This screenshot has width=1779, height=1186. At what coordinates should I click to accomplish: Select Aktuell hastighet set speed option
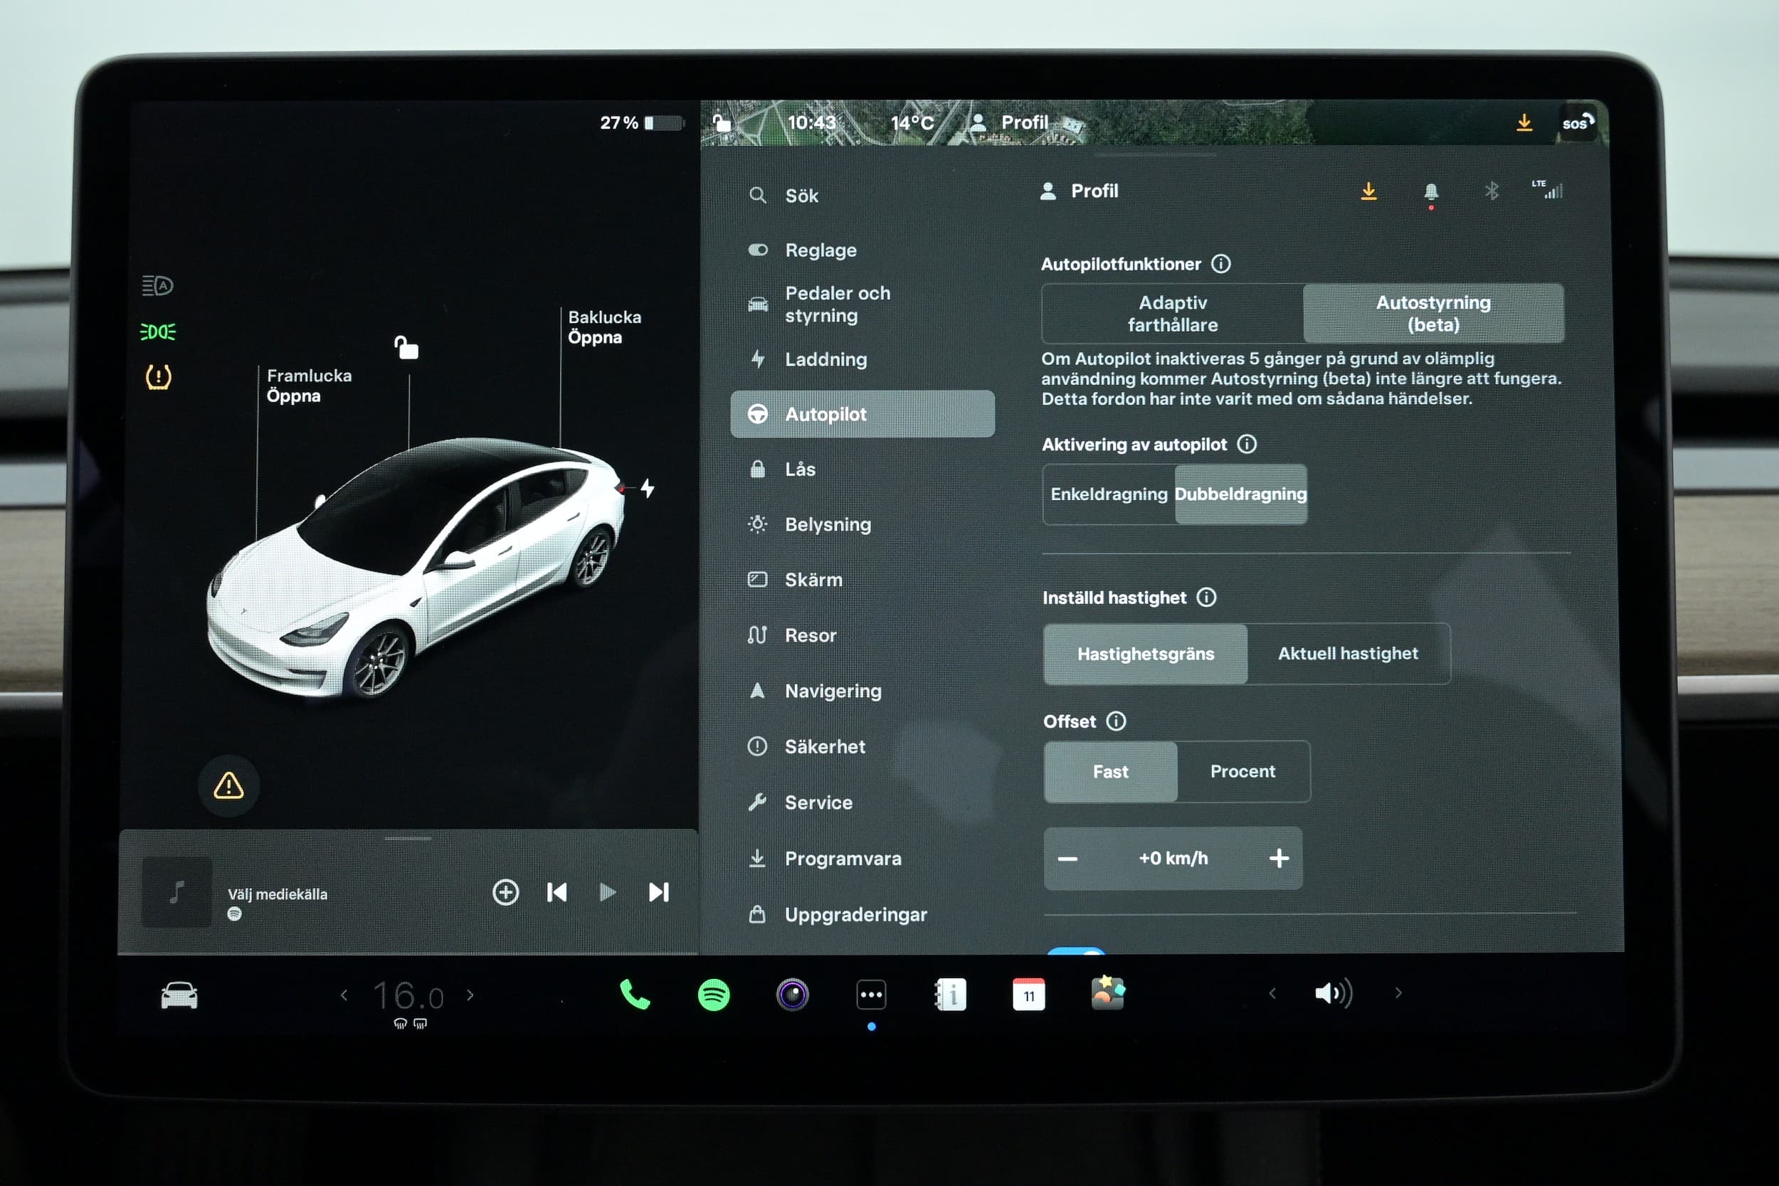tap(1347, 654)
